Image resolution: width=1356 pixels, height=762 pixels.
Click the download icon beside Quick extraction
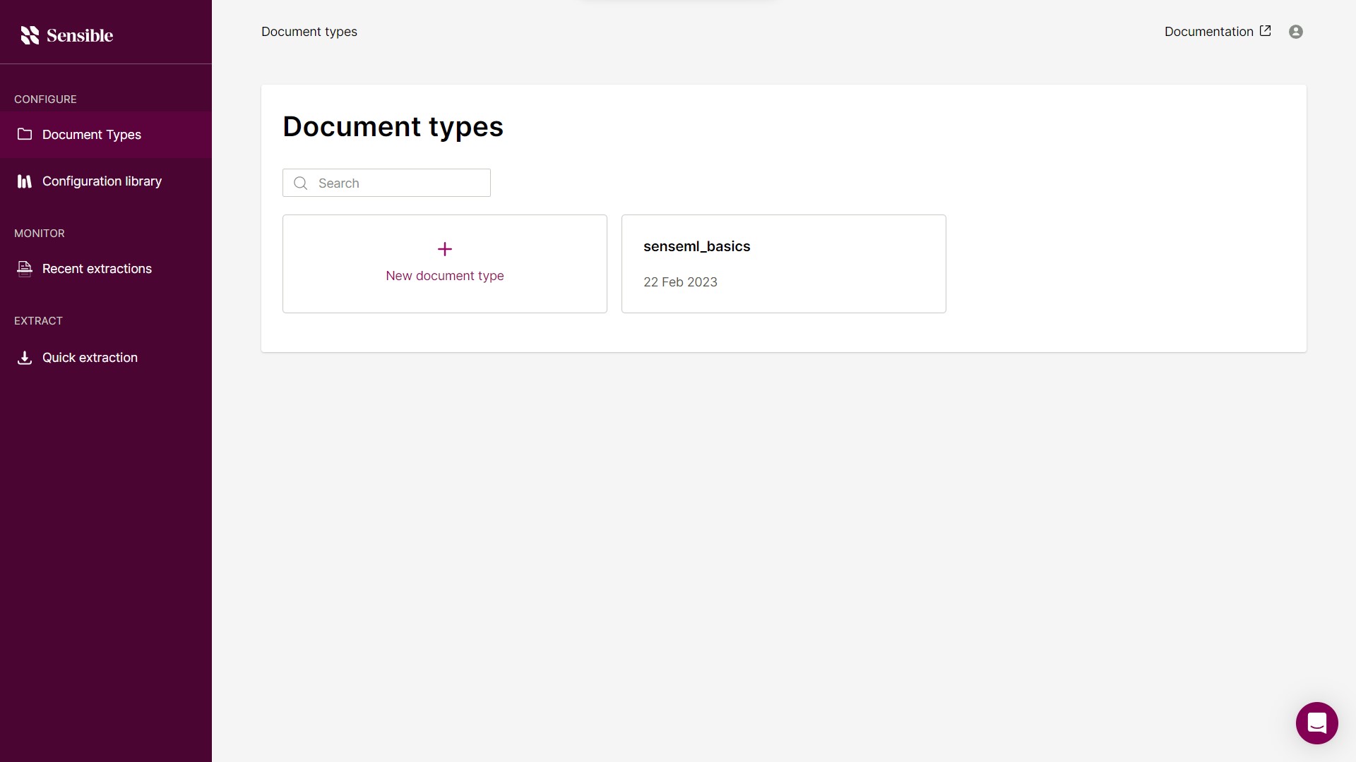[25, 358]
